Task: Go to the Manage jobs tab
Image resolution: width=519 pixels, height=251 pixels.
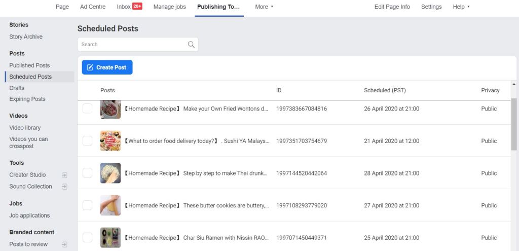Action: 169,7
